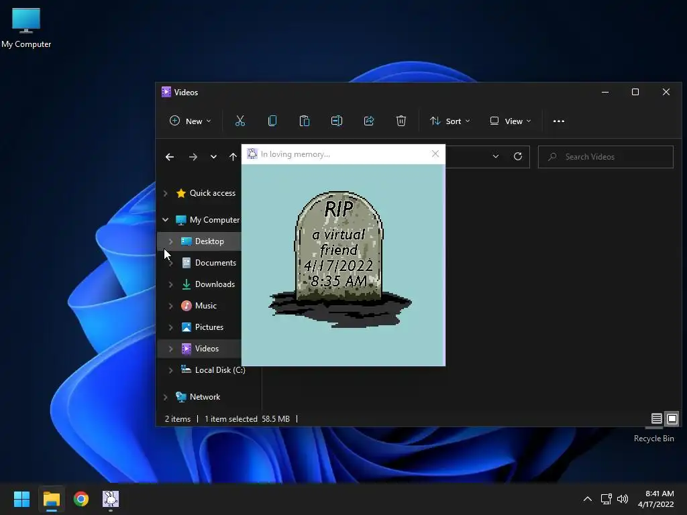Open My Computer desktop icon
Image resolution: width=687 pixels, height=515 pixels.
(x=26, y=28)
